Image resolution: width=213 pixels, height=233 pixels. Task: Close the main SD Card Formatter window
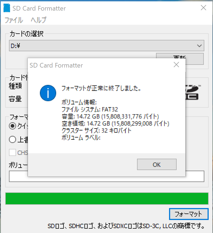pyautogui.click(x=203, y=8)
